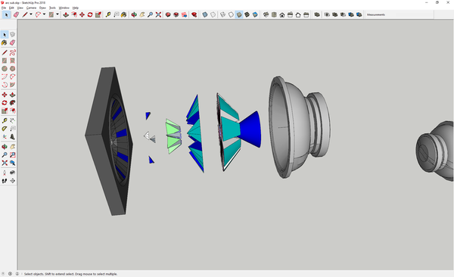
Task: Pick the Protractor tool in left toolbar
Action: coord(5,129)
